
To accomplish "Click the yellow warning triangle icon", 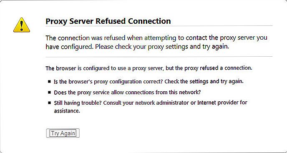I will tap(22, 25).
